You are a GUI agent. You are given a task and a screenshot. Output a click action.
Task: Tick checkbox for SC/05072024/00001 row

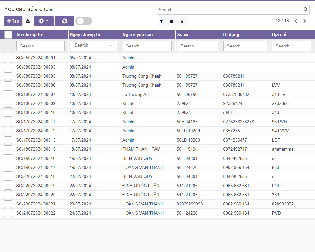(x=8, y=58)
